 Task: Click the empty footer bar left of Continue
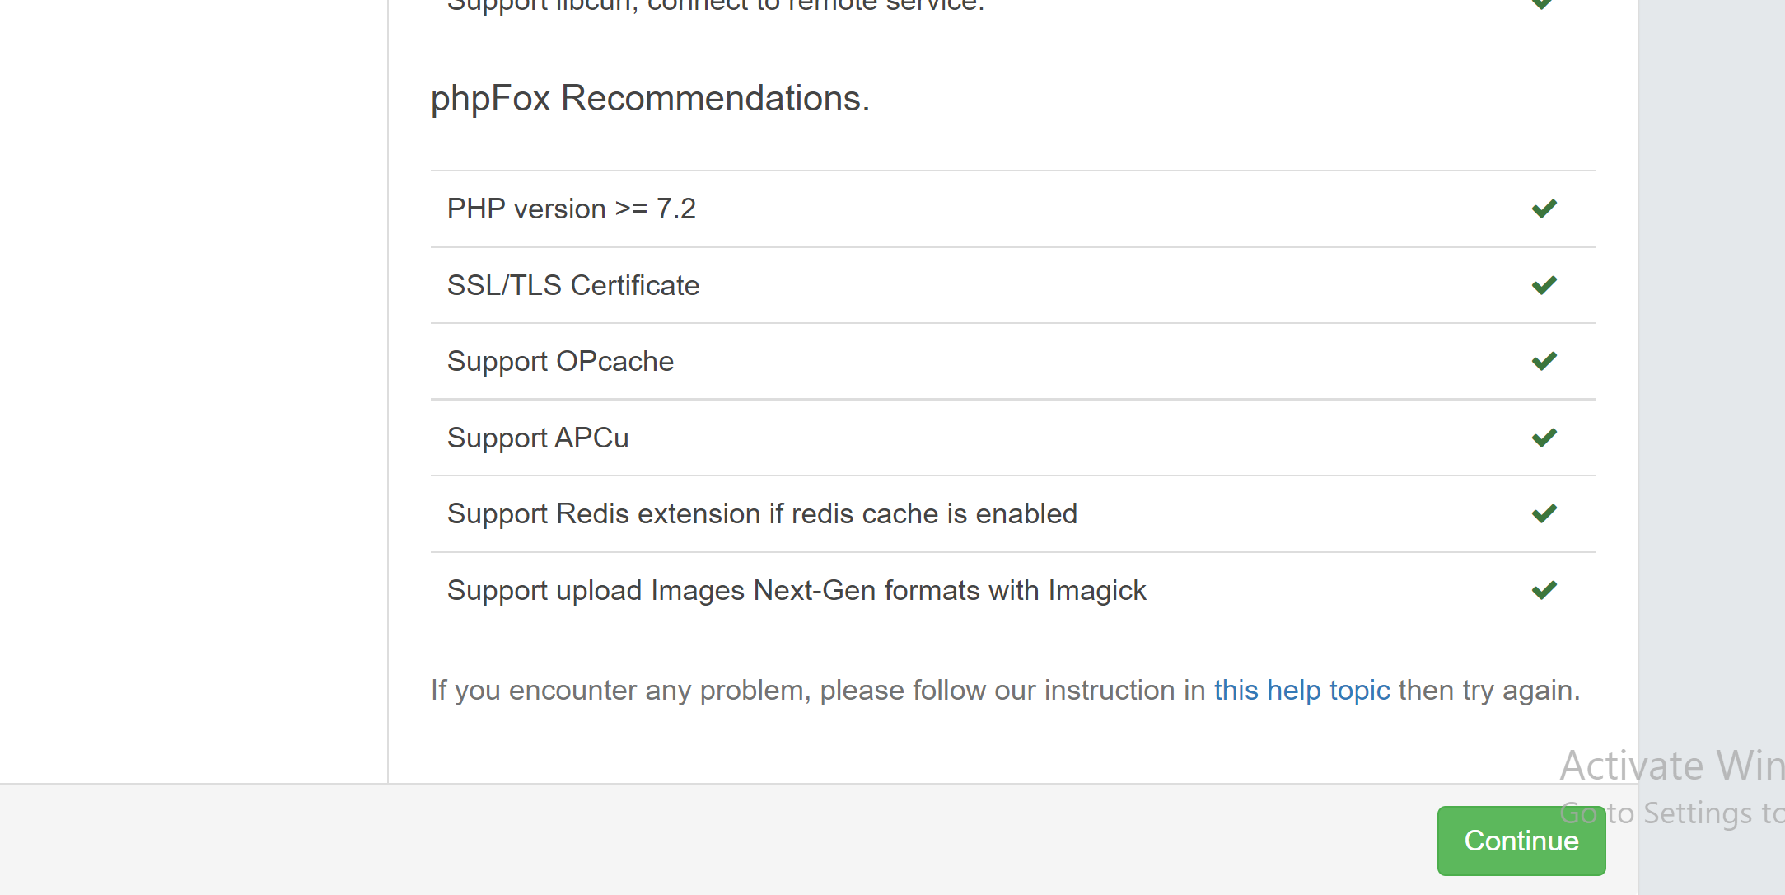point(717,840)
